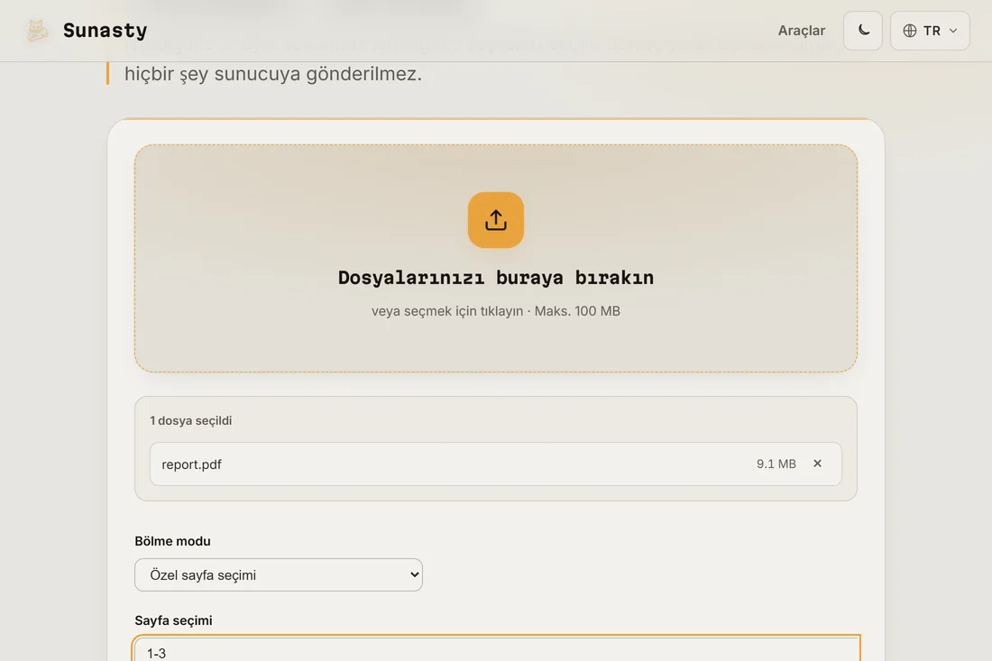Select the report.pdf file name

[192, 464]
